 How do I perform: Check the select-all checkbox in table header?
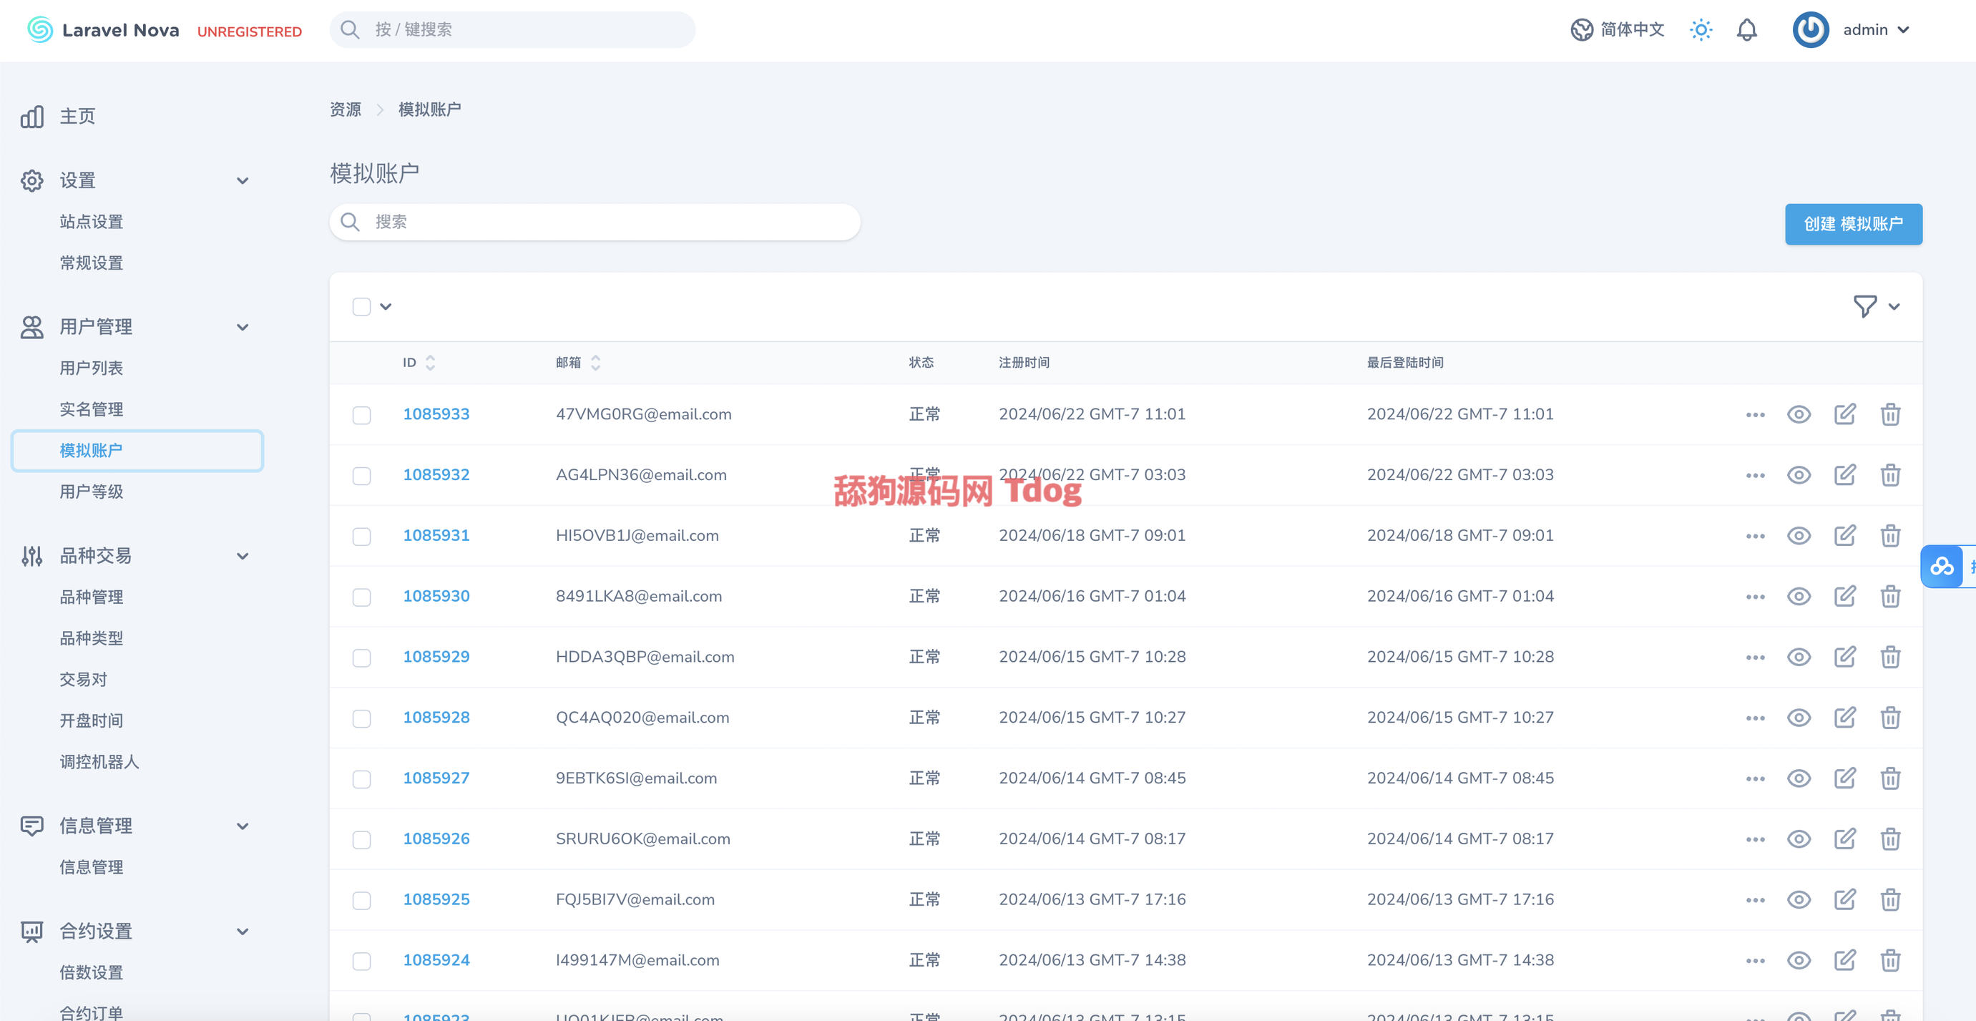pyautogui.click(x=361, y=307)
